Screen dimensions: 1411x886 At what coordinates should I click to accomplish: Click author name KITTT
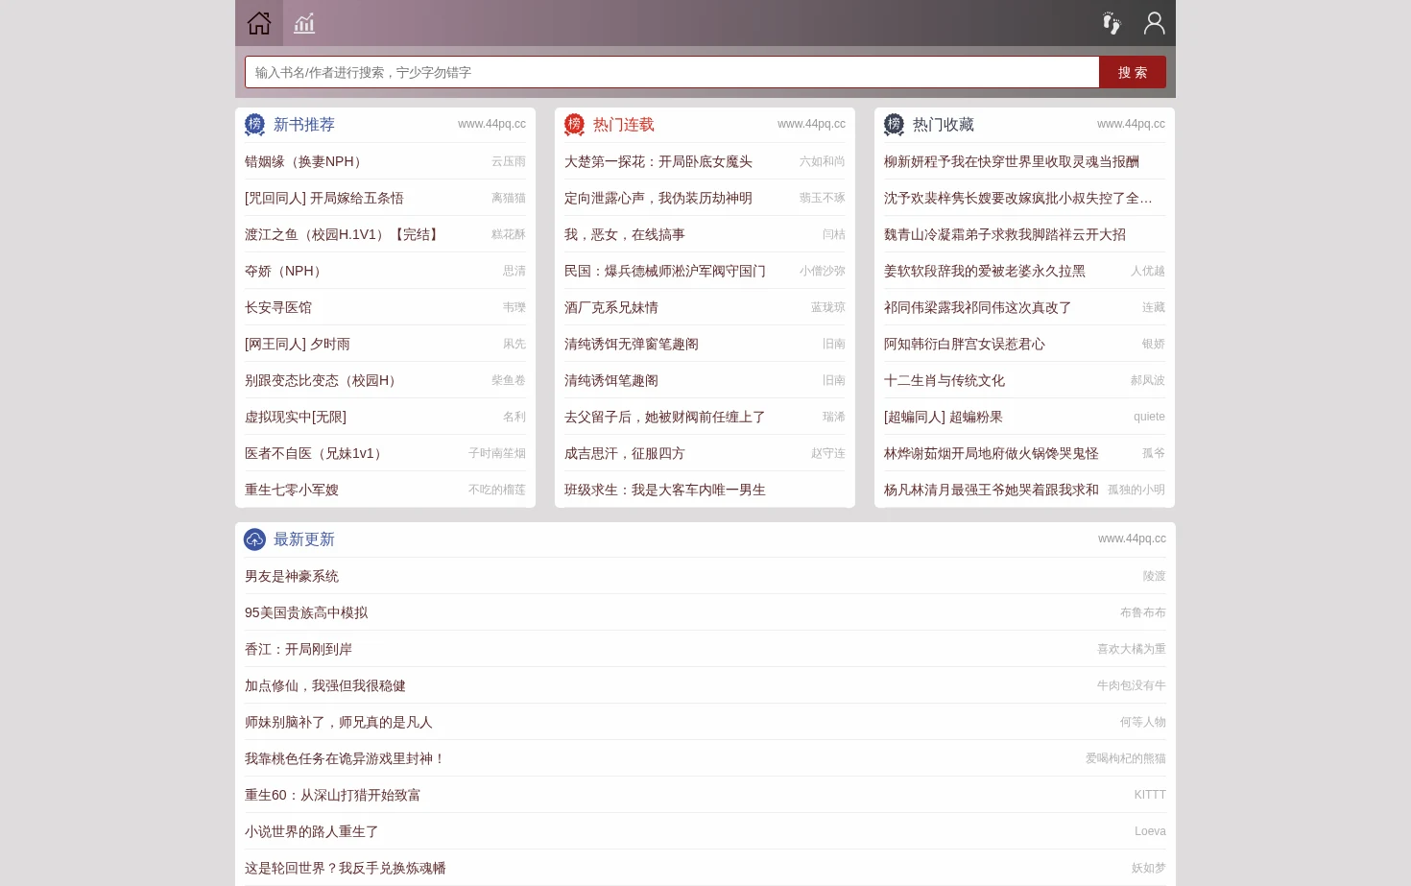pos(1150,795)
